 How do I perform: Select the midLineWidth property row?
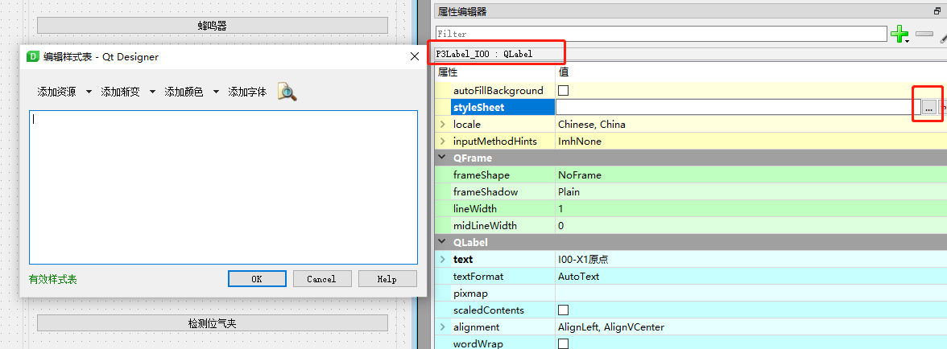[690, 225]
